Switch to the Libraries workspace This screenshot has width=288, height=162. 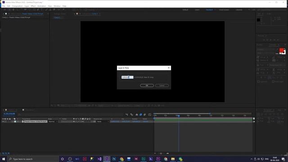(x=239, y=10)
